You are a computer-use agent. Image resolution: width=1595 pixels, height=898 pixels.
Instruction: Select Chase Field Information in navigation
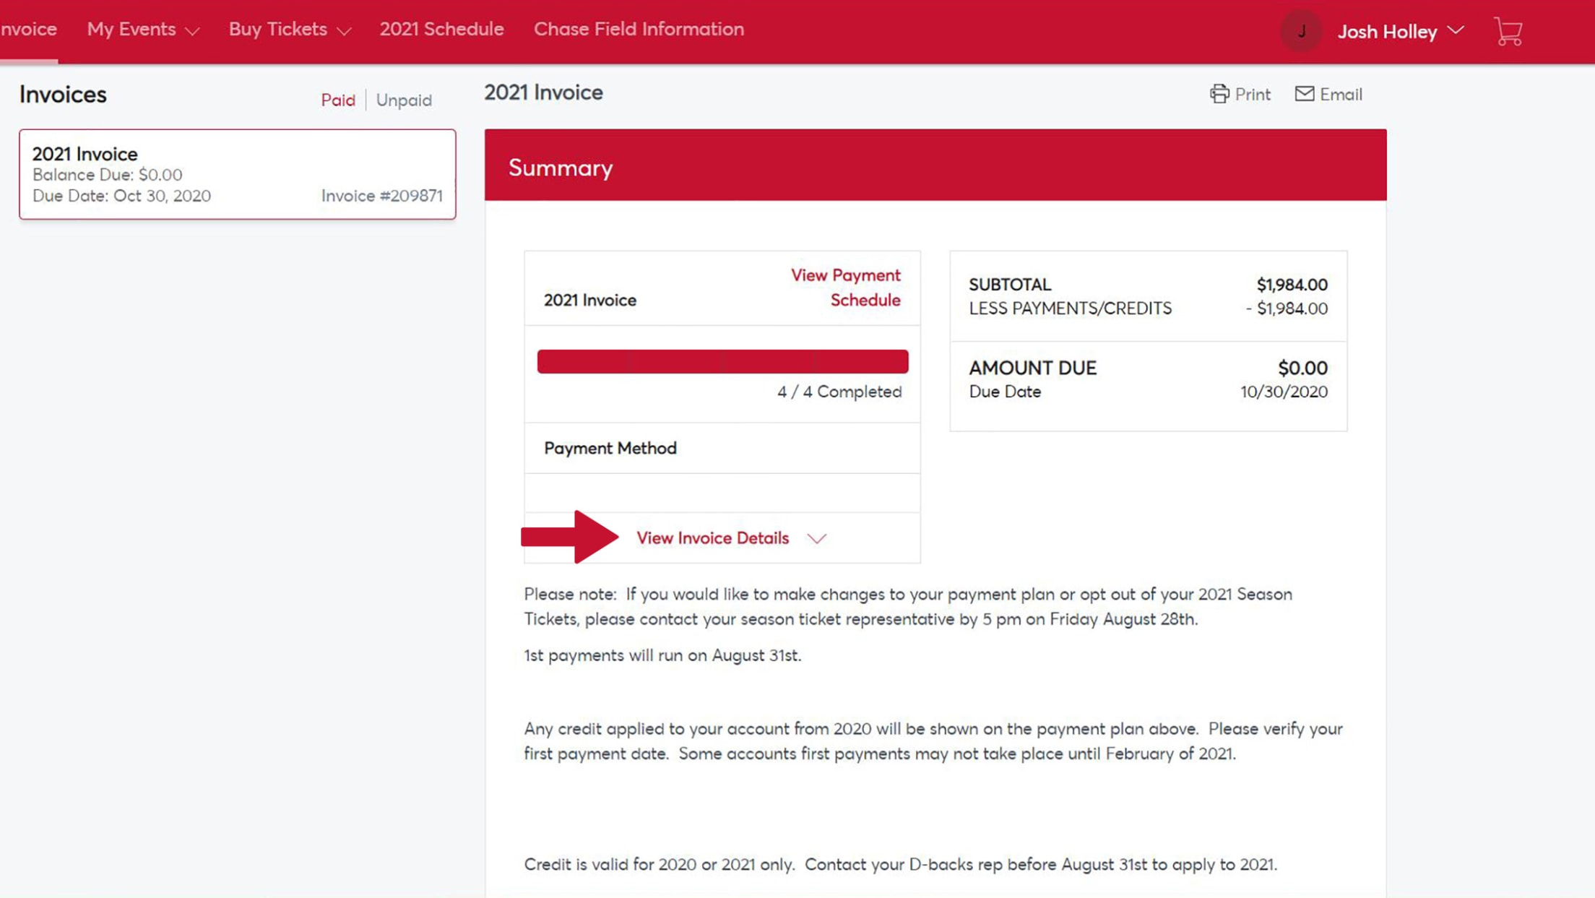coord(639,29)
